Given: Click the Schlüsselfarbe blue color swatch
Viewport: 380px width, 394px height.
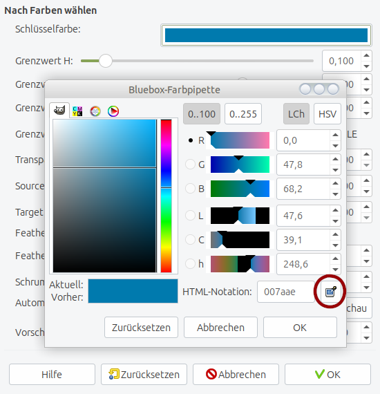Looking at the screenshot, I should (x=266, y=35).
